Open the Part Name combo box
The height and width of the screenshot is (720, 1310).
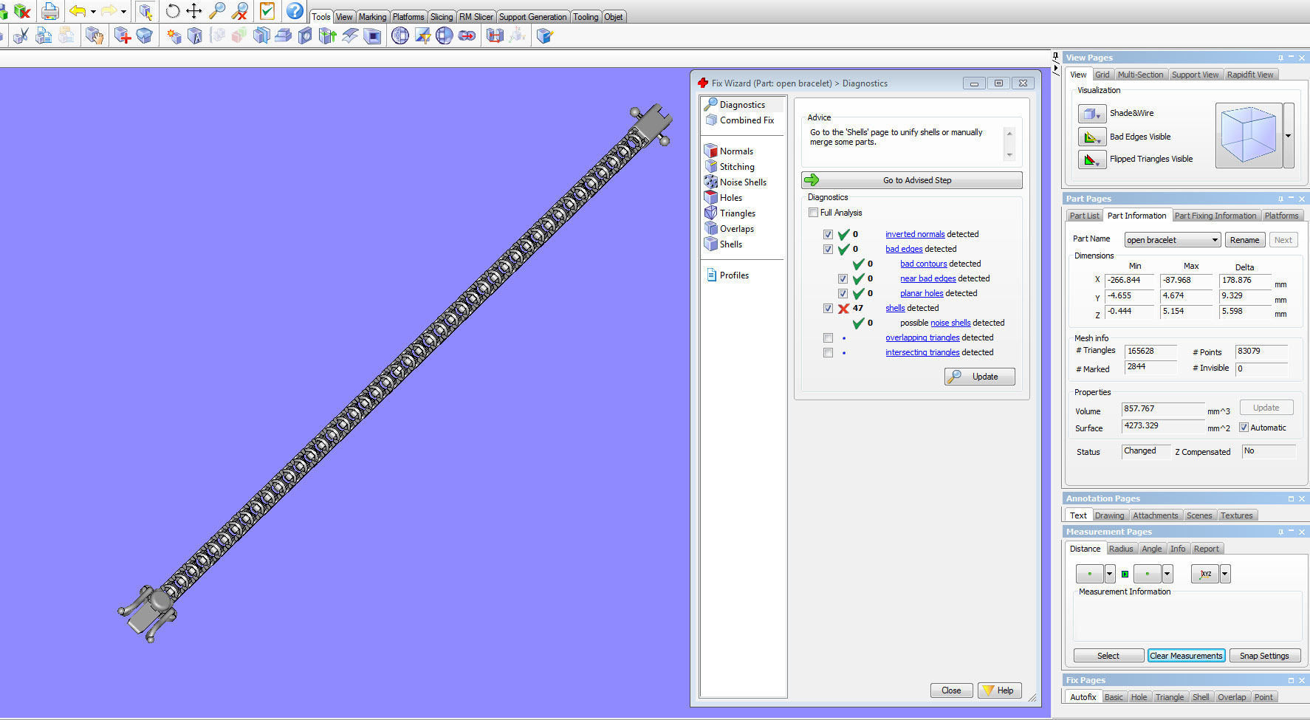click(x=1172, y=240)
